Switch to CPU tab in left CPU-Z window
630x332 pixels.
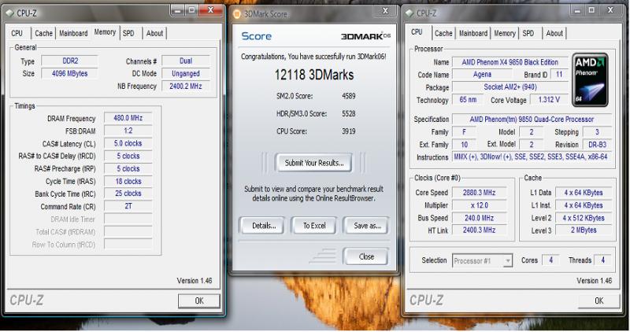tap(17, 33)
